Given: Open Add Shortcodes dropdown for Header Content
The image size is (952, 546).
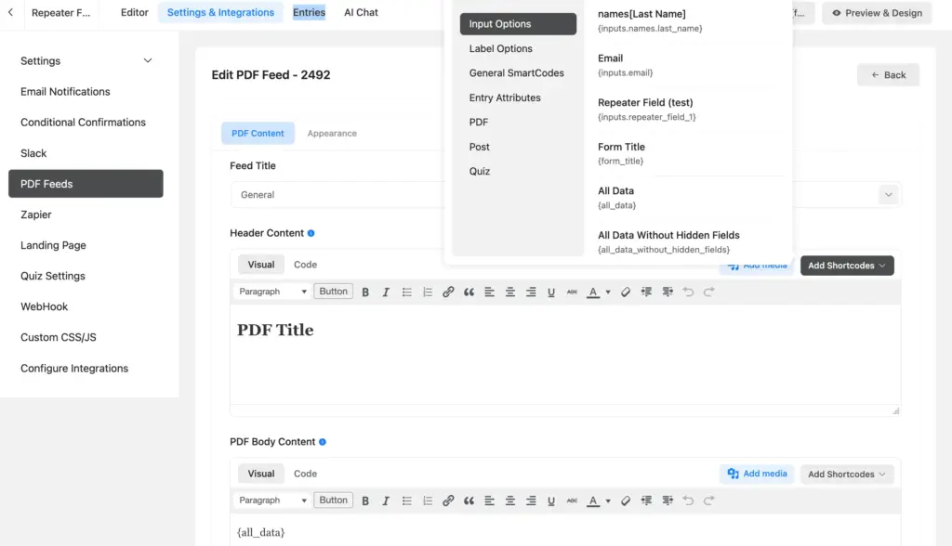Looking at the screenshot, I should [847, 266].
